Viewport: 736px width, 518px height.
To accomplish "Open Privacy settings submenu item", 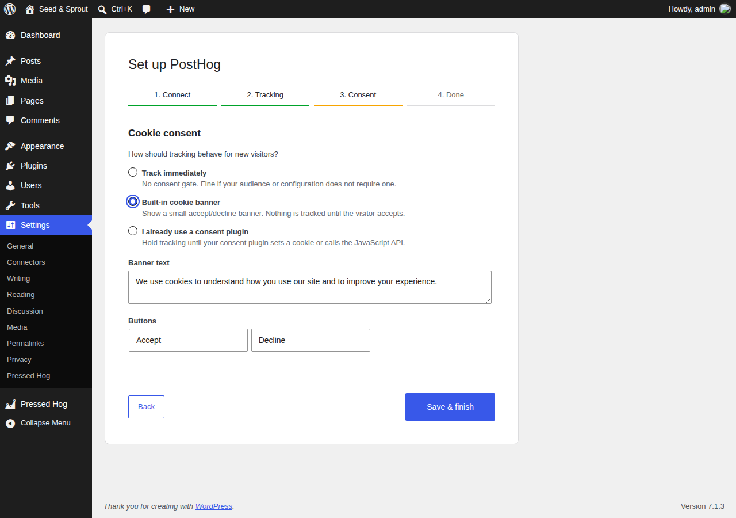I will point(19,359).
